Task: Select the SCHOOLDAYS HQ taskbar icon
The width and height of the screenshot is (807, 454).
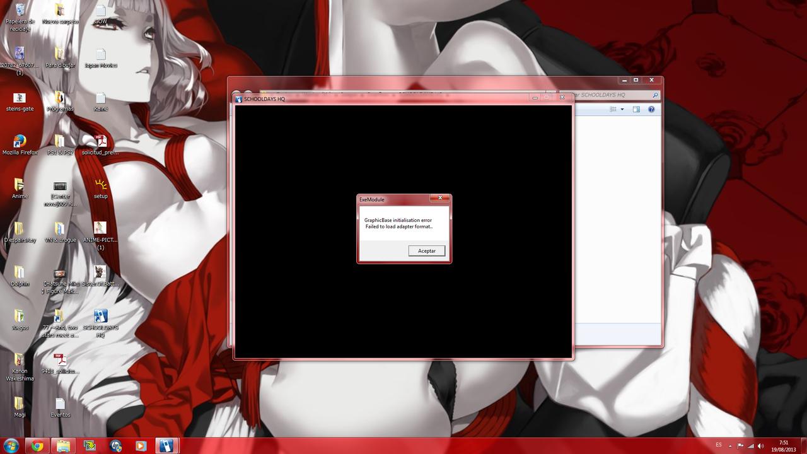Action: click(x=166, y=446)
